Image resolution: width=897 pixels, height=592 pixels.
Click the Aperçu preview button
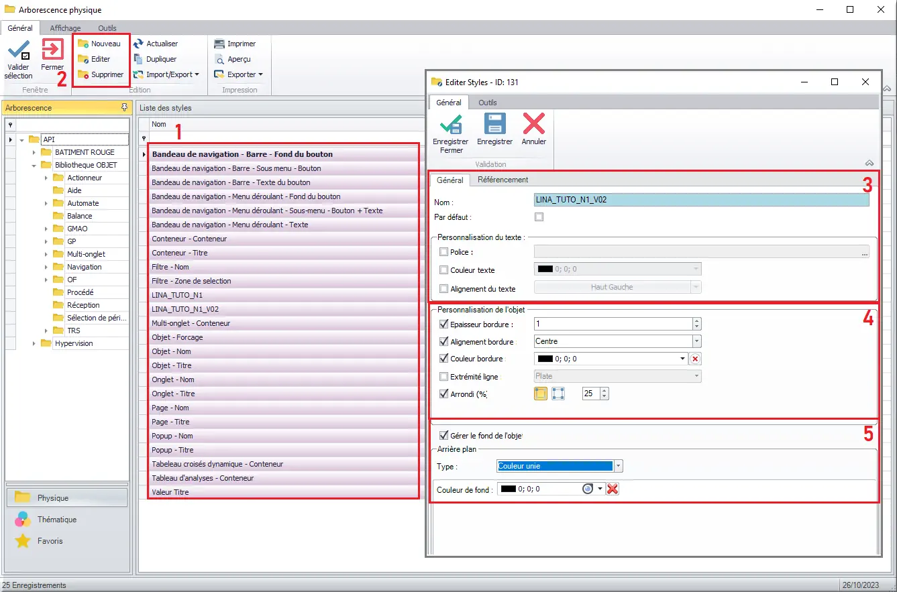(232, 59)
